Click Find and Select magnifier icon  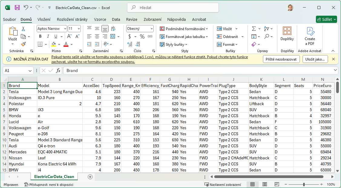[x=267, y=36]
